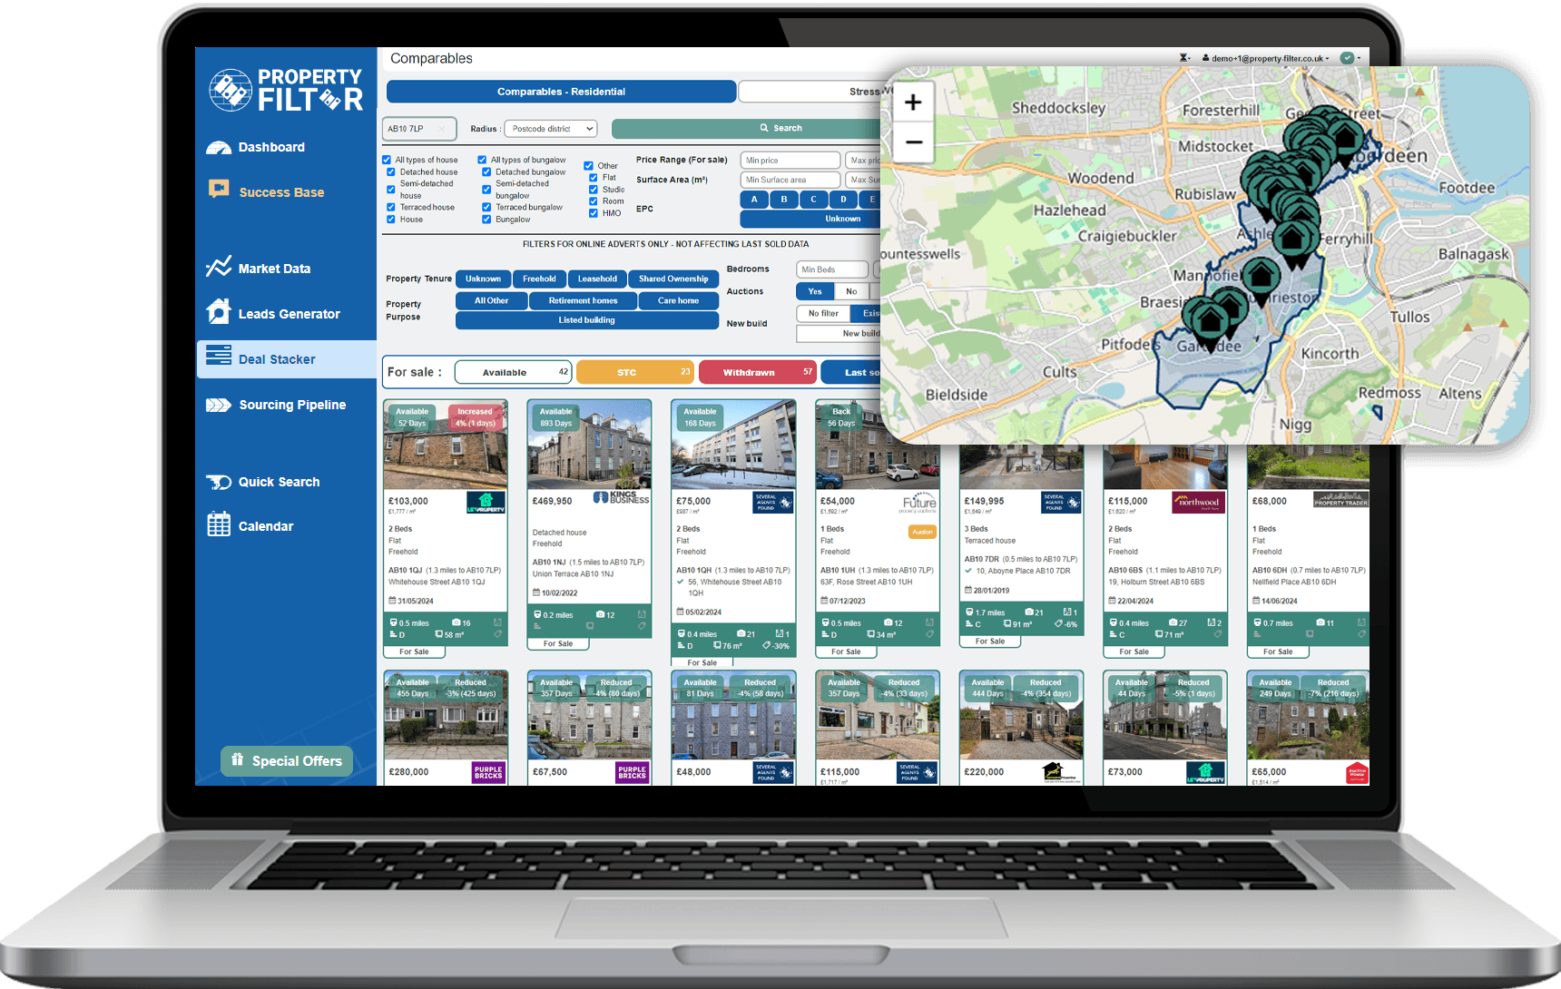Click the green checkmark status icon
1561x989 pixels.
click(x=1347, y=58)
